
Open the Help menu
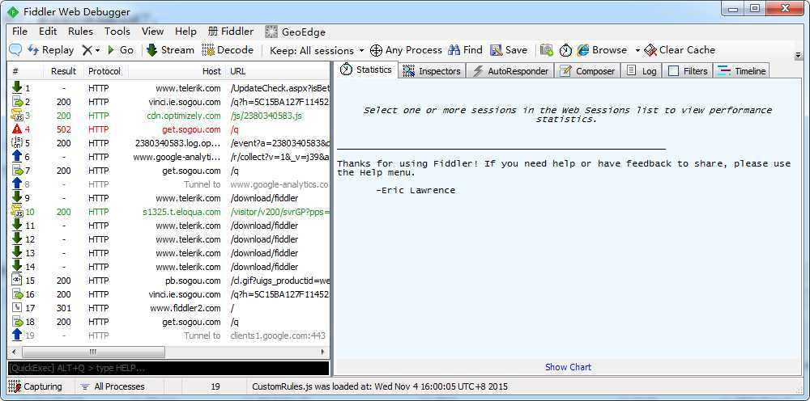point(185,32)
